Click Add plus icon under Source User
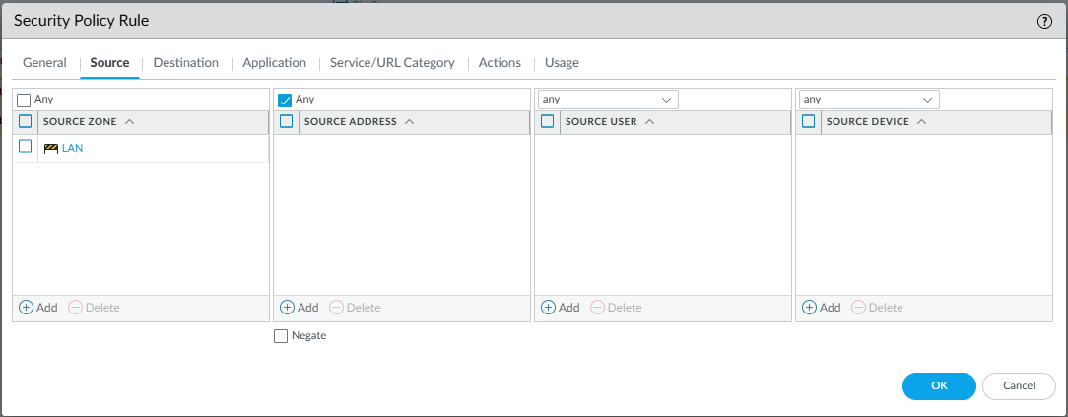 [549, 308]
